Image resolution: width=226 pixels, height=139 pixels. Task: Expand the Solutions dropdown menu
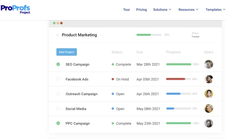point(162,10)
